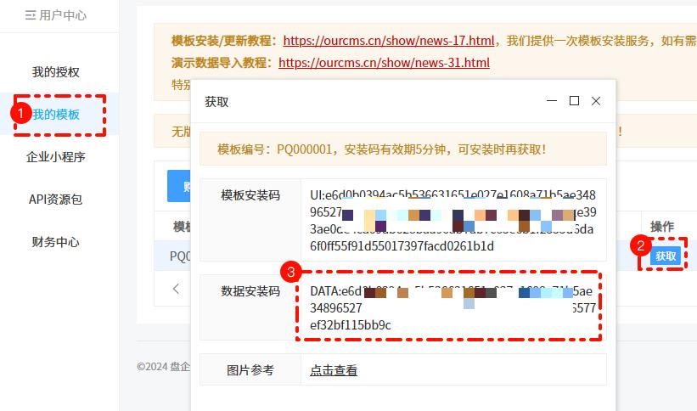This screenshot has height=411, width=697.
Task: Select 我的模板 sidebar item
Action: coord(55,115)
